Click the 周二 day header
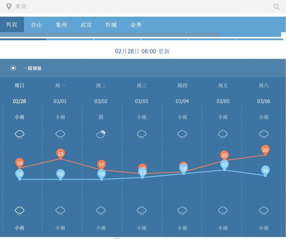Screen dimensions: 286x239 [101, 85]
